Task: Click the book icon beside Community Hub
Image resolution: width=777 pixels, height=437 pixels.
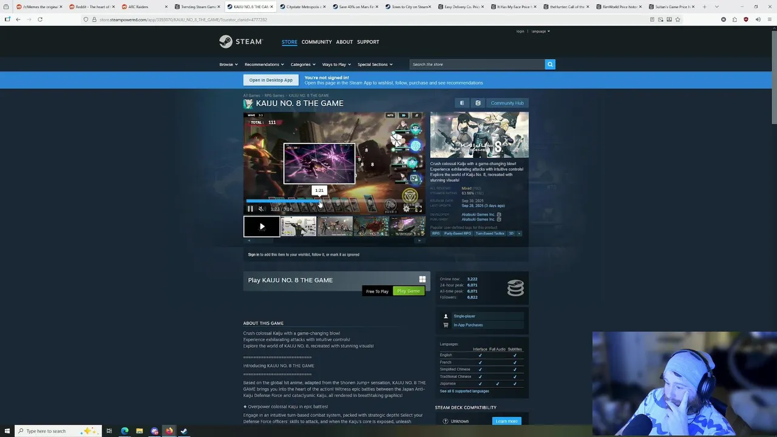Action: click(462, 103)
